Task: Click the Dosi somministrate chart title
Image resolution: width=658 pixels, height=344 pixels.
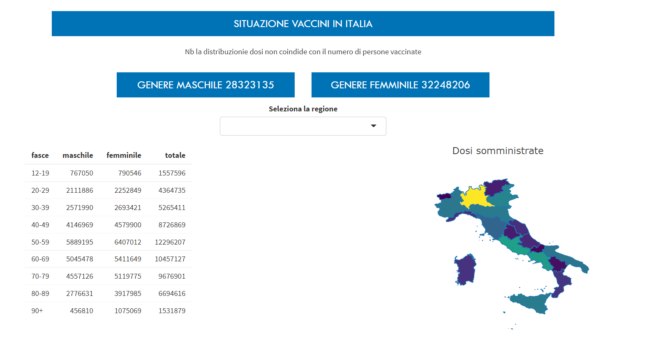Action: (x=498, y=151)
